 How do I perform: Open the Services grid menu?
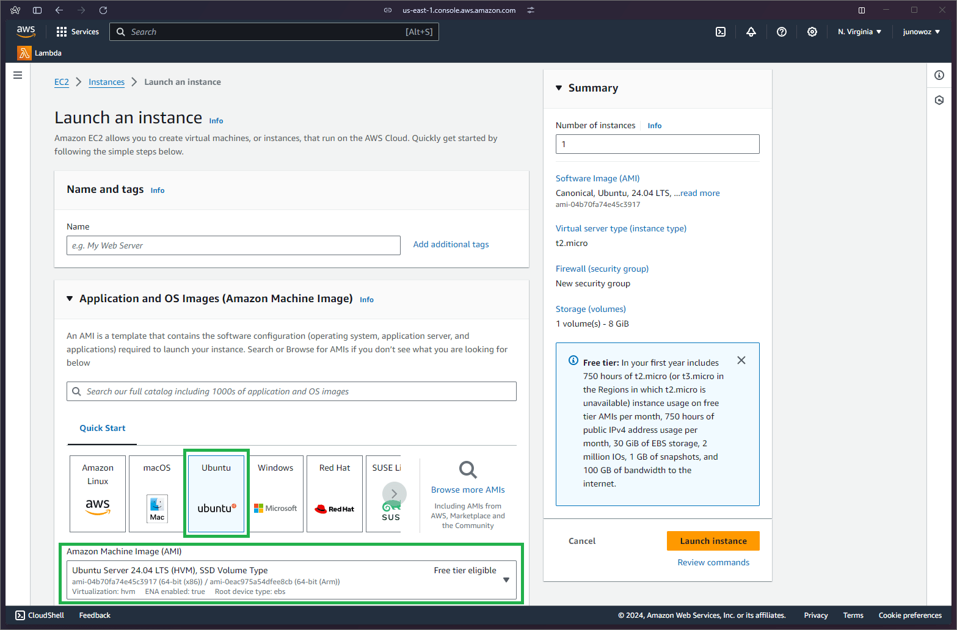click(77, 31)
